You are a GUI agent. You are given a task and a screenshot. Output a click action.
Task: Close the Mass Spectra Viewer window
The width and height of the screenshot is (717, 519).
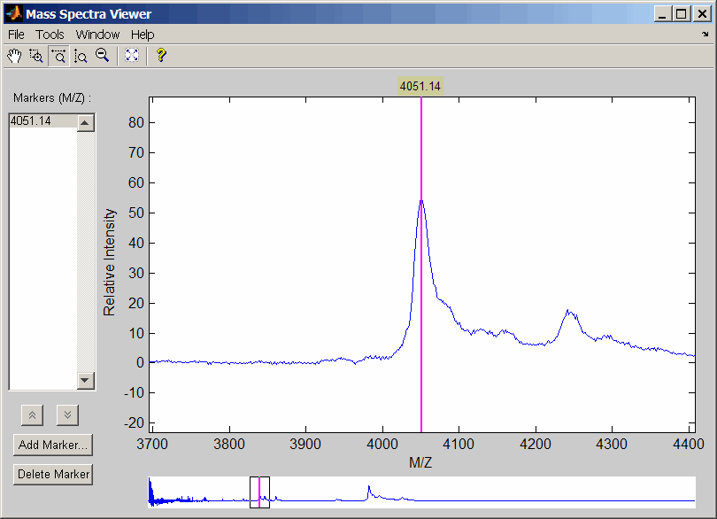[701, 14]
